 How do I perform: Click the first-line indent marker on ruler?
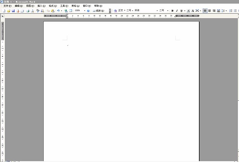click(67, 15)
